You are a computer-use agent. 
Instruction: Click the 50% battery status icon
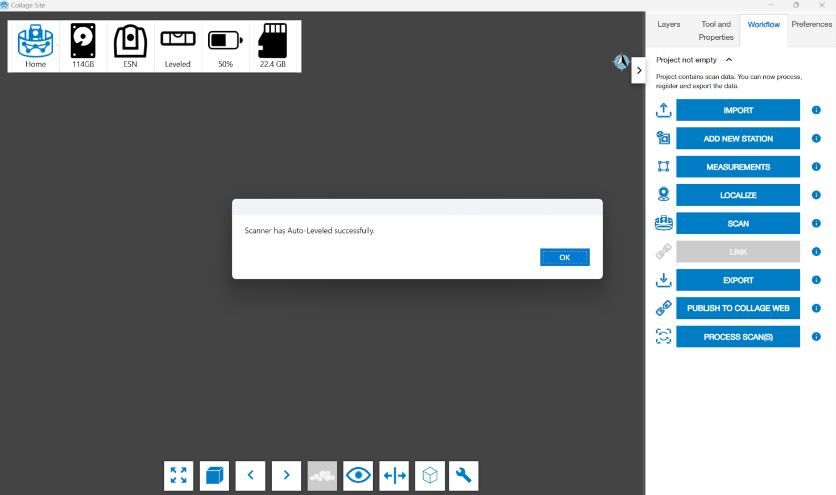point(225,41)
